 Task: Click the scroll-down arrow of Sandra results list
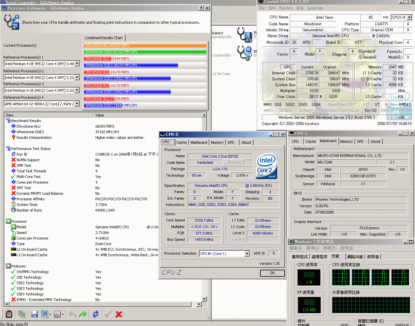pyautogui.click(x=204, y=299)
